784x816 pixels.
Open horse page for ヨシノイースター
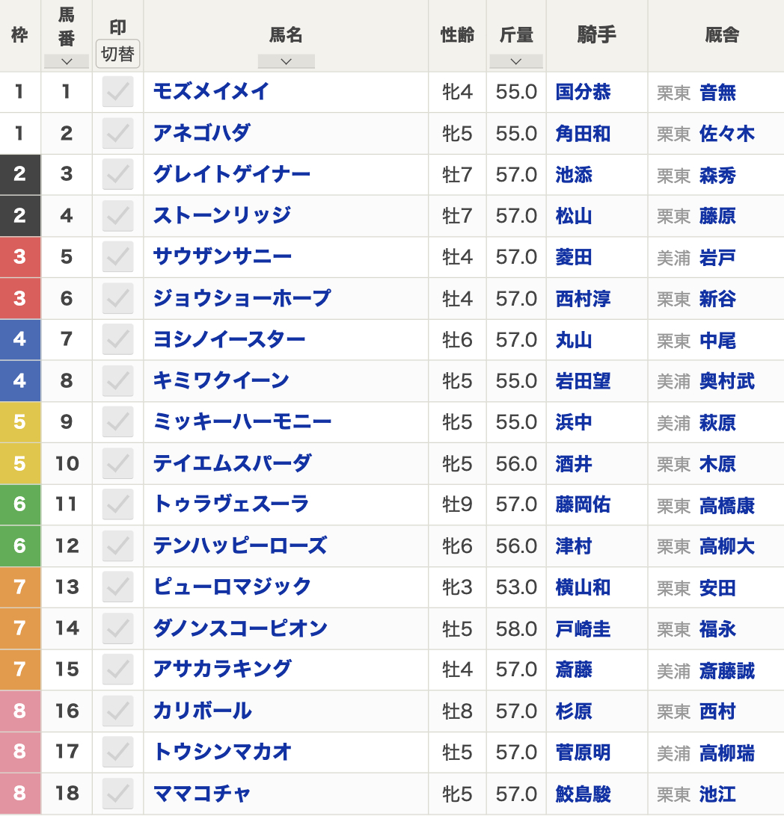(x=229, y=339)
